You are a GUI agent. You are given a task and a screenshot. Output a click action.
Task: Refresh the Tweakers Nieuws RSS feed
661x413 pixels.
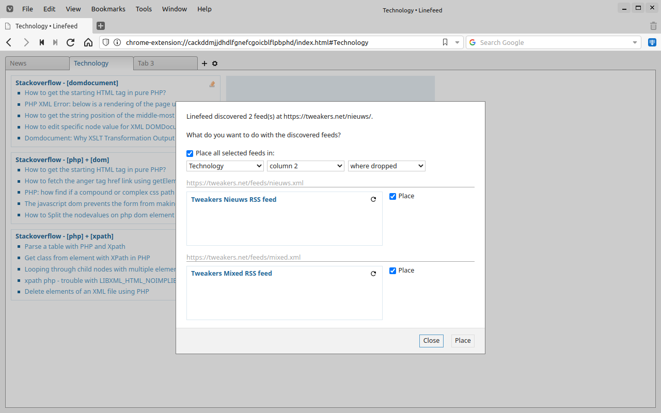click(x=373, y=199)
